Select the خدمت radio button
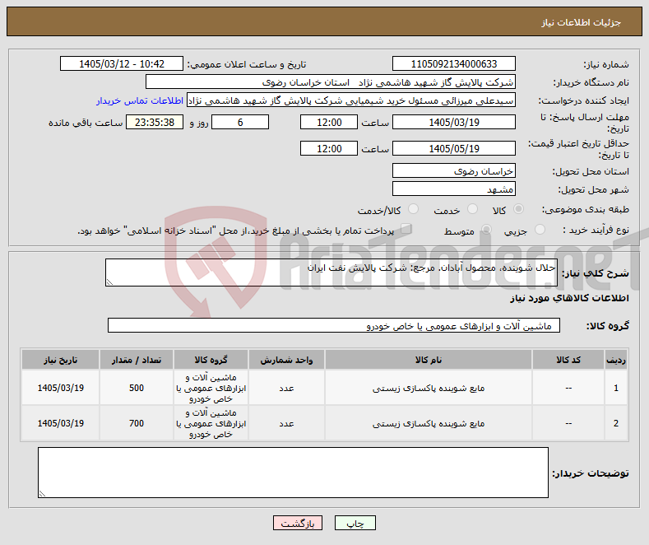The image size is (649, 545). 472,209
